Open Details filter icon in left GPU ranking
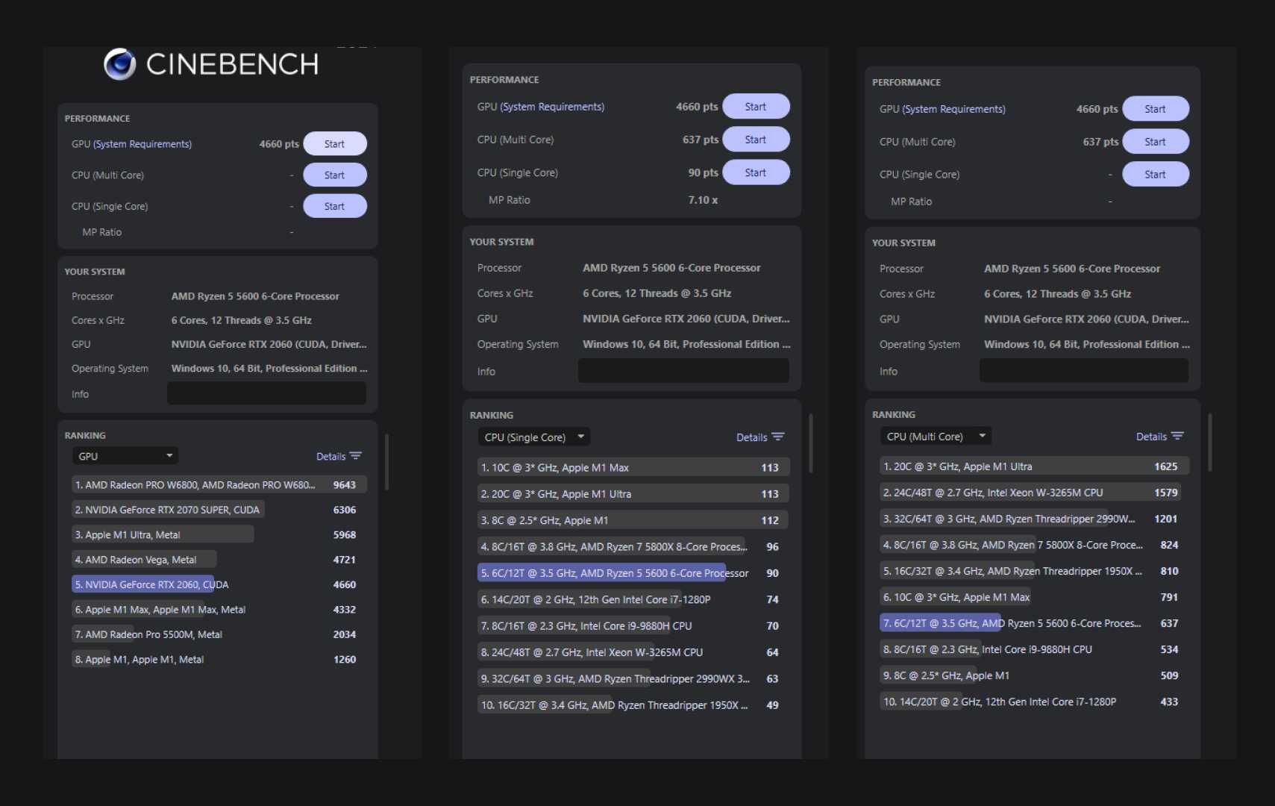This screenshot has width=1275, height=806. click(x=356, y=456)
